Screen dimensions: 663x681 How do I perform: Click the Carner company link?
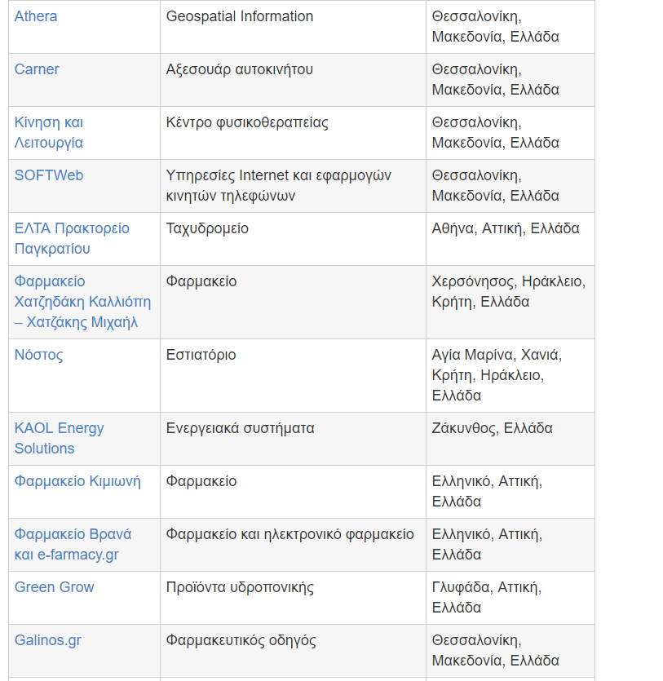coord(37,69)
